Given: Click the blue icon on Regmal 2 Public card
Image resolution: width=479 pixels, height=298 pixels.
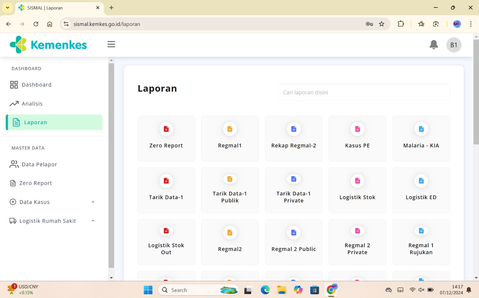Looking at the screenshot, I should click(x=294, y=233).
